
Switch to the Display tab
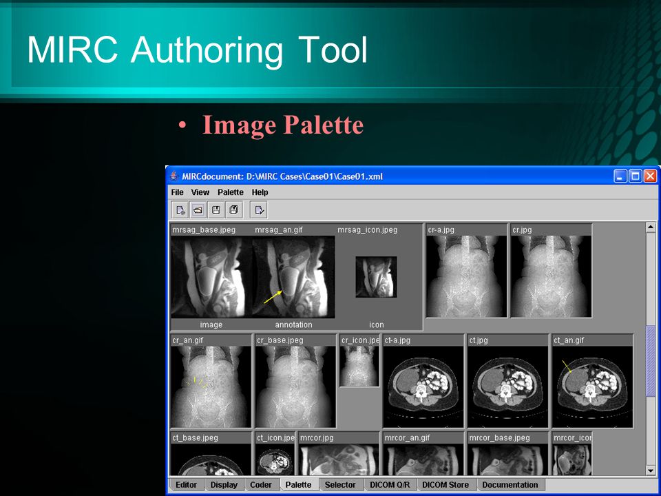point(224,484)
